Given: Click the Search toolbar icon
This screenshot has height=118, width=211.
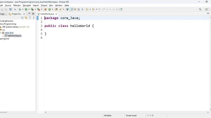Looking at the screenshot, I should [x=67, y=10].
